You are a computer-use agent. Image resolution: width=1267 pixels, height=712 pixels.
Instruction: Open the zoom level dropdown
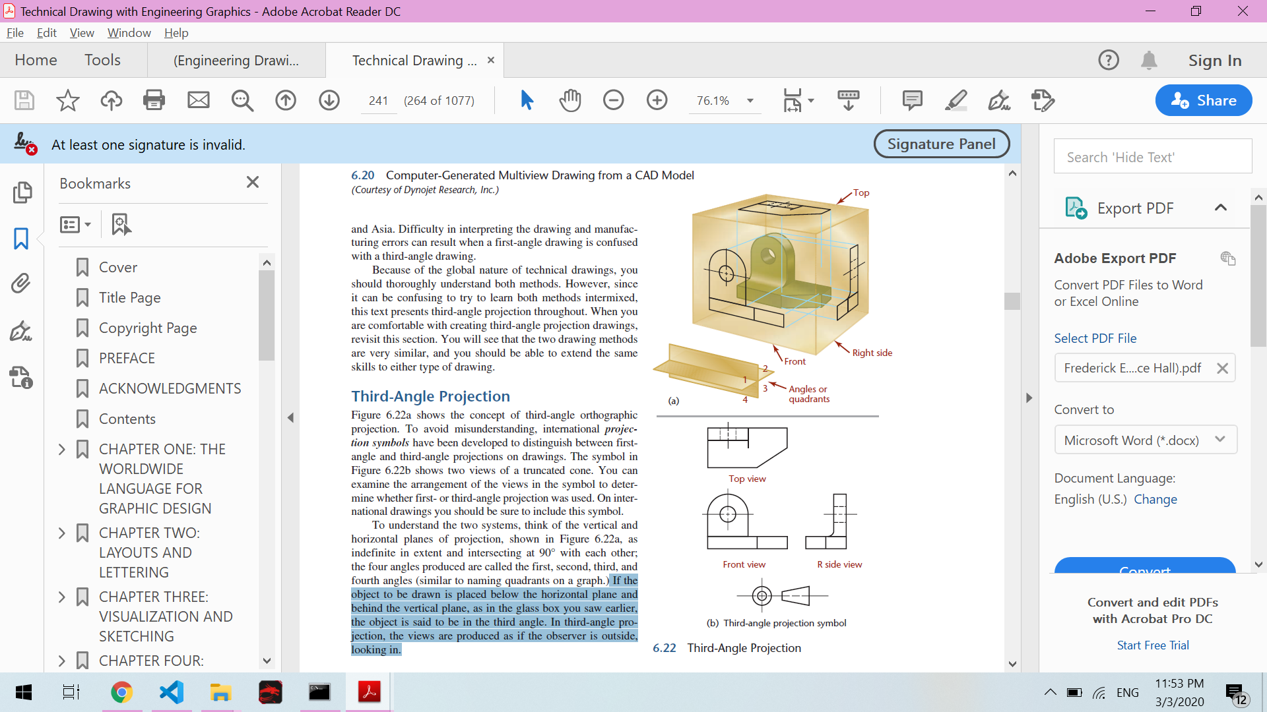point(750,101)
